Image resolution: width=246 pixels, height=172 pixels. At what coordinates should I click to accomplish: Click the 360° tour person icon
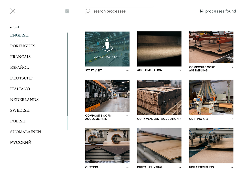click(107, 46)
